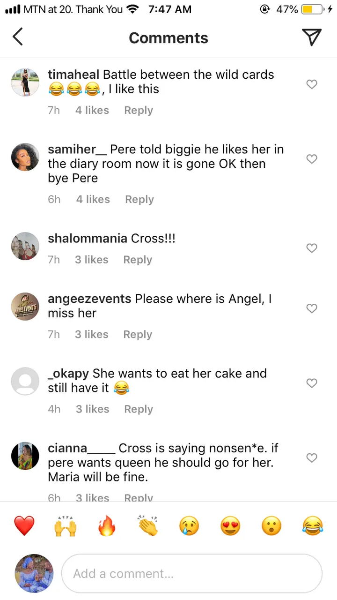This screenshot has height=600, width=337.
Task: Insert the surprised face emoji
Action: pos(271,525)
